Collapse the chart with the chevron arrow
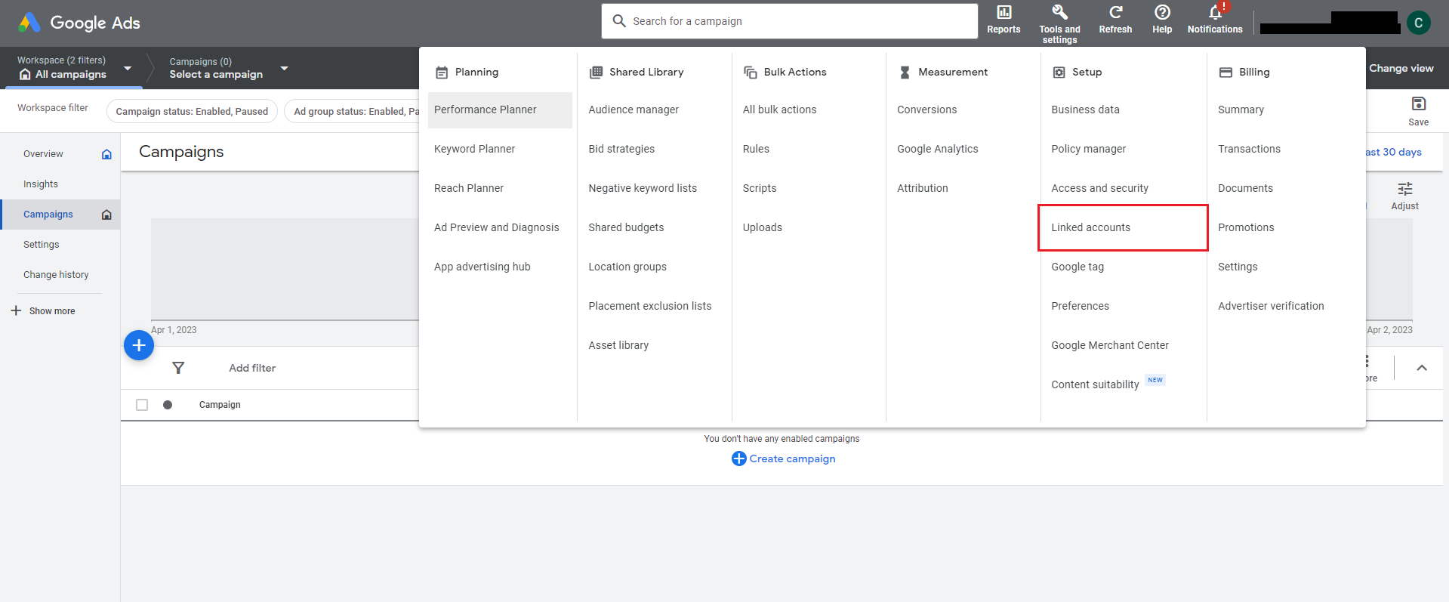 click(x=1421, y=368)
